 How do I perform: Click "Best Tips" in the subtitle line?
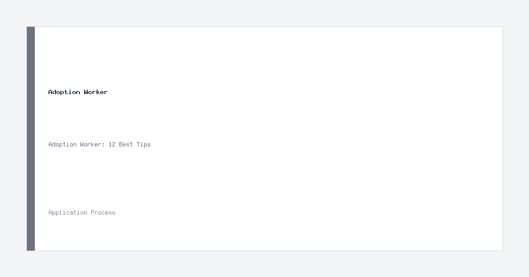point(135,144)
